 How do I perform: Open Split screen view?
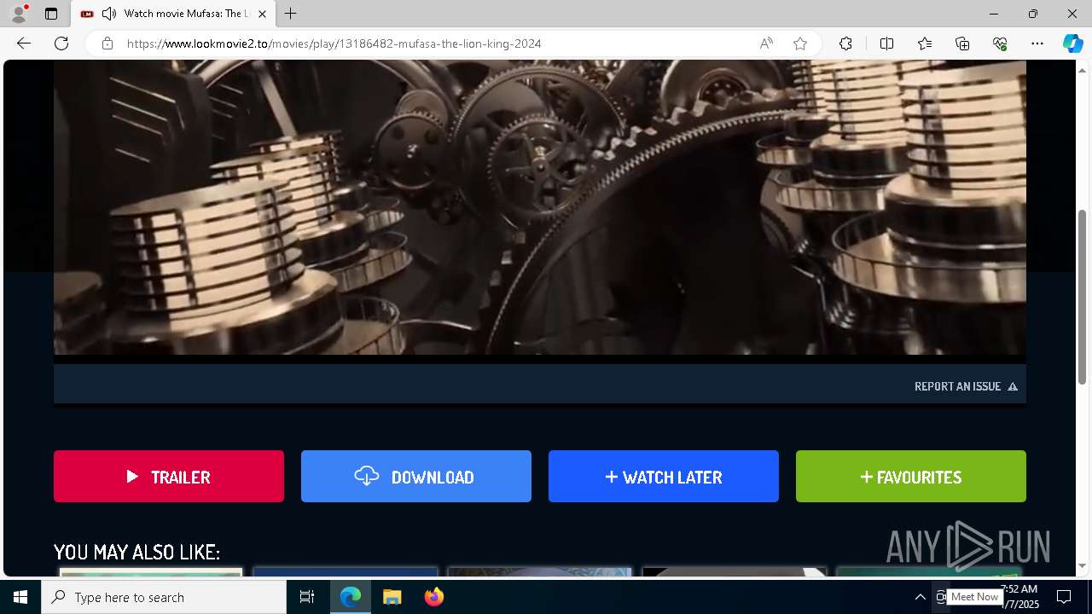[x=886, y=43]
